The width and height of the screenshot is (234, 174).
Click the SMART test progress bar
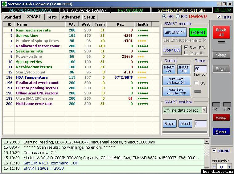pos(185,132)
